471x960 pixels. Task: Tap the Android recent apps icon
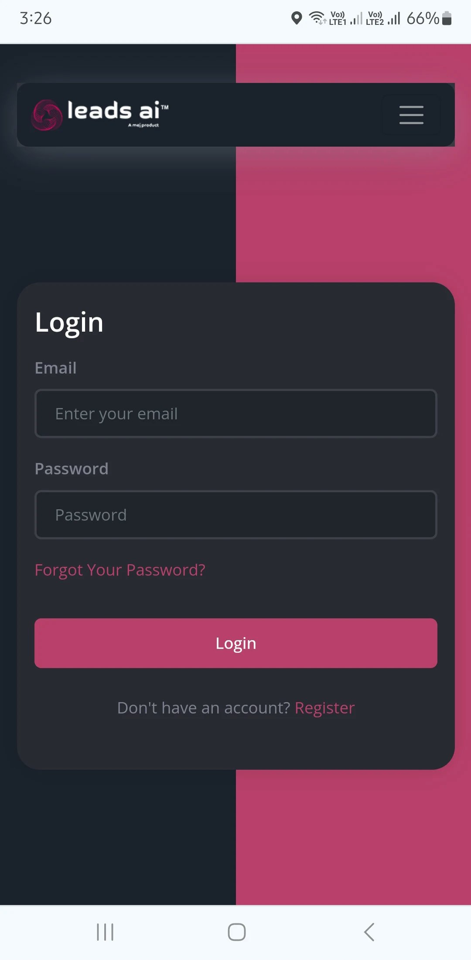(105, 932)
